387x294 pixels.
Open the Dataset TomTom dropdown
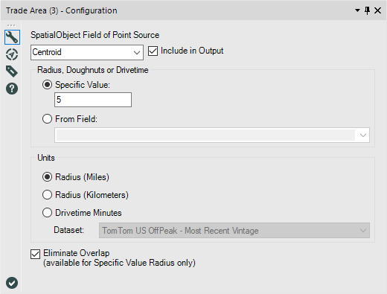tap(234, 231)
